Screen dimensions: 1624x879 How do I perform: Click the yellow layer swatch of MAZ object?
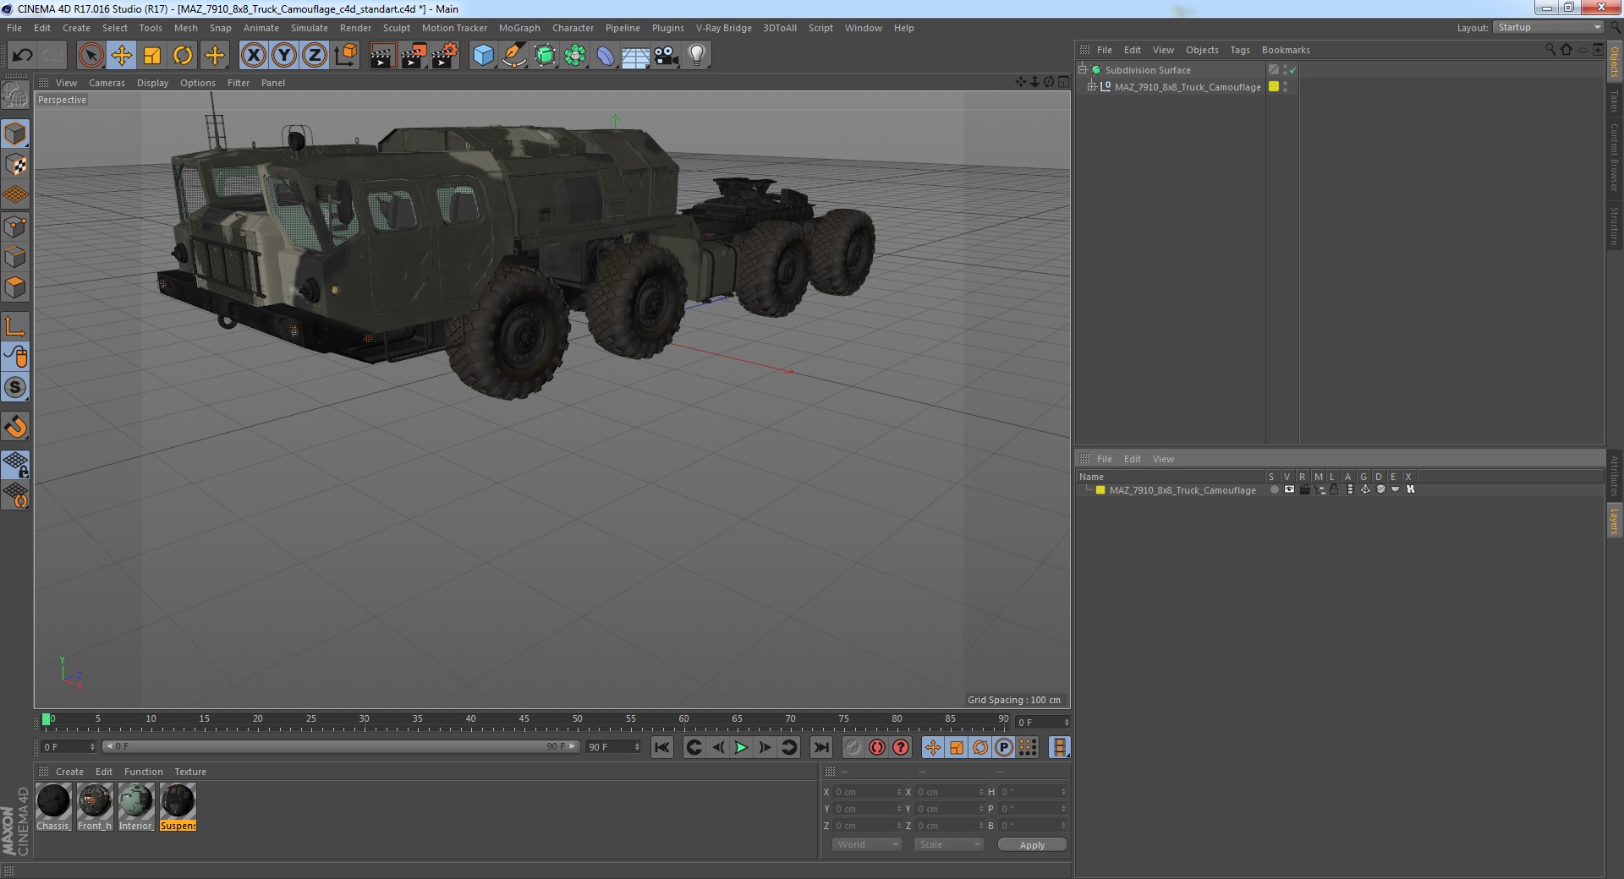1274,86
